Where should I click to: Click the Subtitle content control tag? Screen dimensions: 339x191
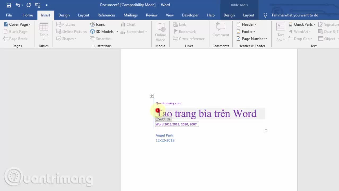[164, 119]
